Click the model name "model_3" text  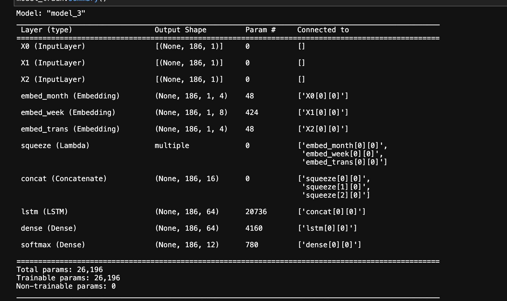66,13
